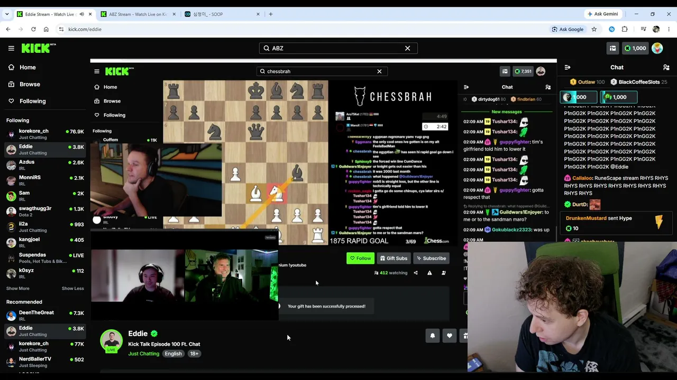This screenshot has height=380, width=677.
Task: Collapse the chat panel with the arrow icon
Action: (568, 68)
